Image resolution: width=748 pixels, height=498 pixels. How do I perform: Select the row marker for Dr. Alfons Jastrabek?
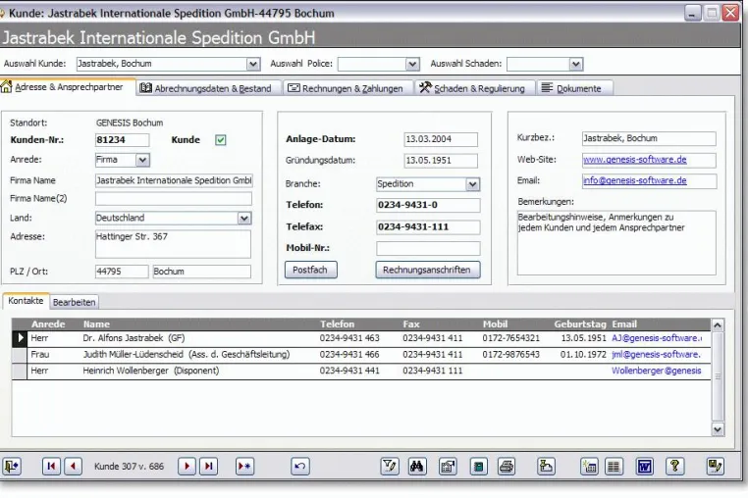(x=20, y=338)
